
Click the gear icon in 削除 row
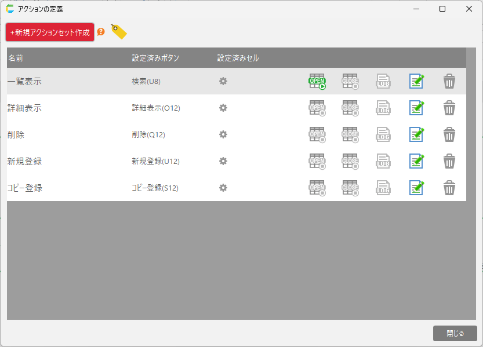click(223, 135)
